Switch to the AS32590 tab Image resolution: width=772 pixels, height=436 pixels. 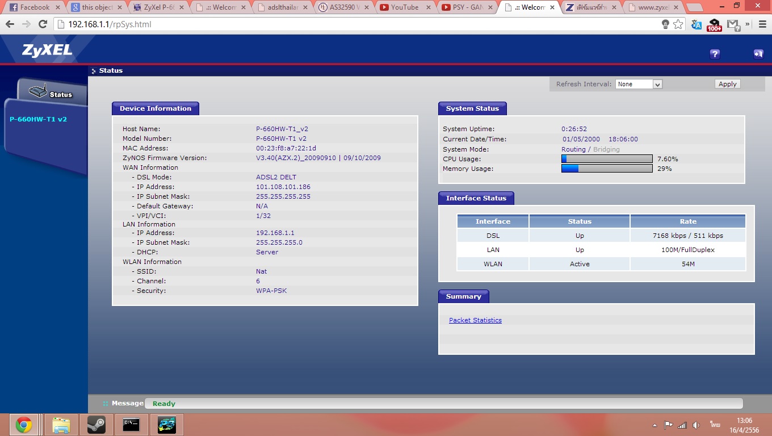click(343, 7)
